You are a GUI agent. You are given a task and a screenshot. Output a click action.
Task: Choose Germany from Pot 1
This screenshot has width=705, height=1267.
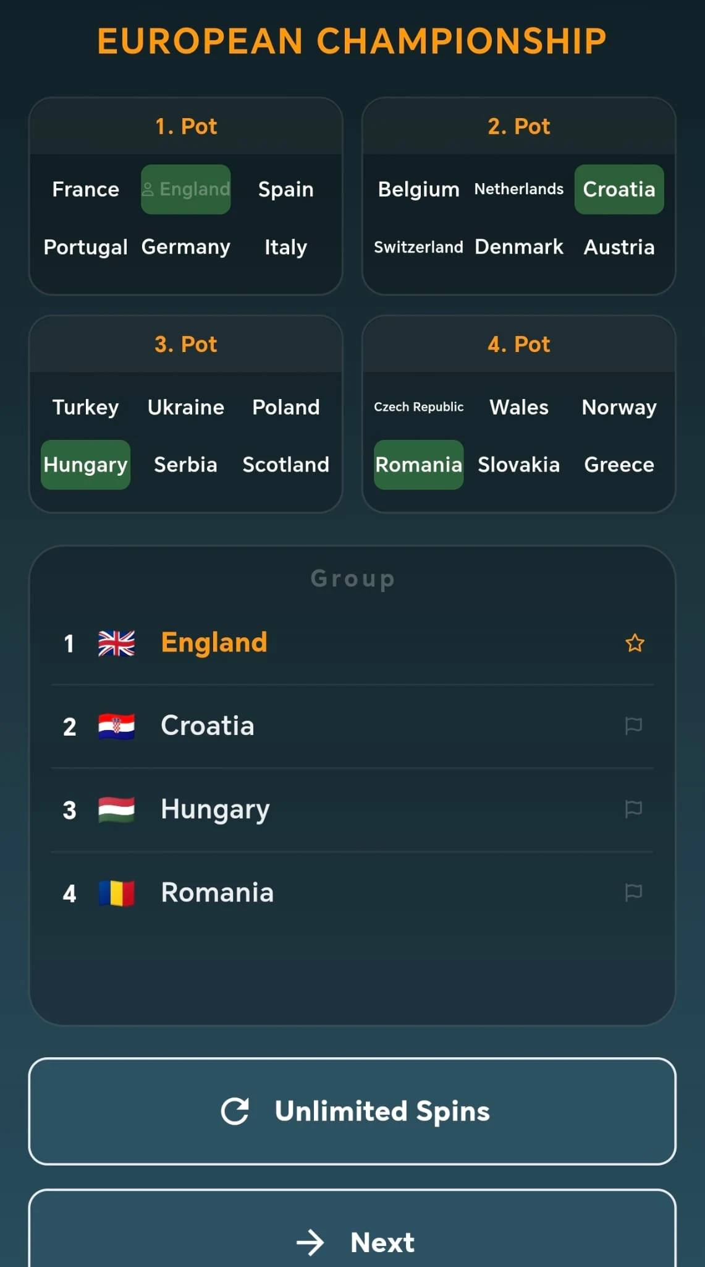pos(185,247)
